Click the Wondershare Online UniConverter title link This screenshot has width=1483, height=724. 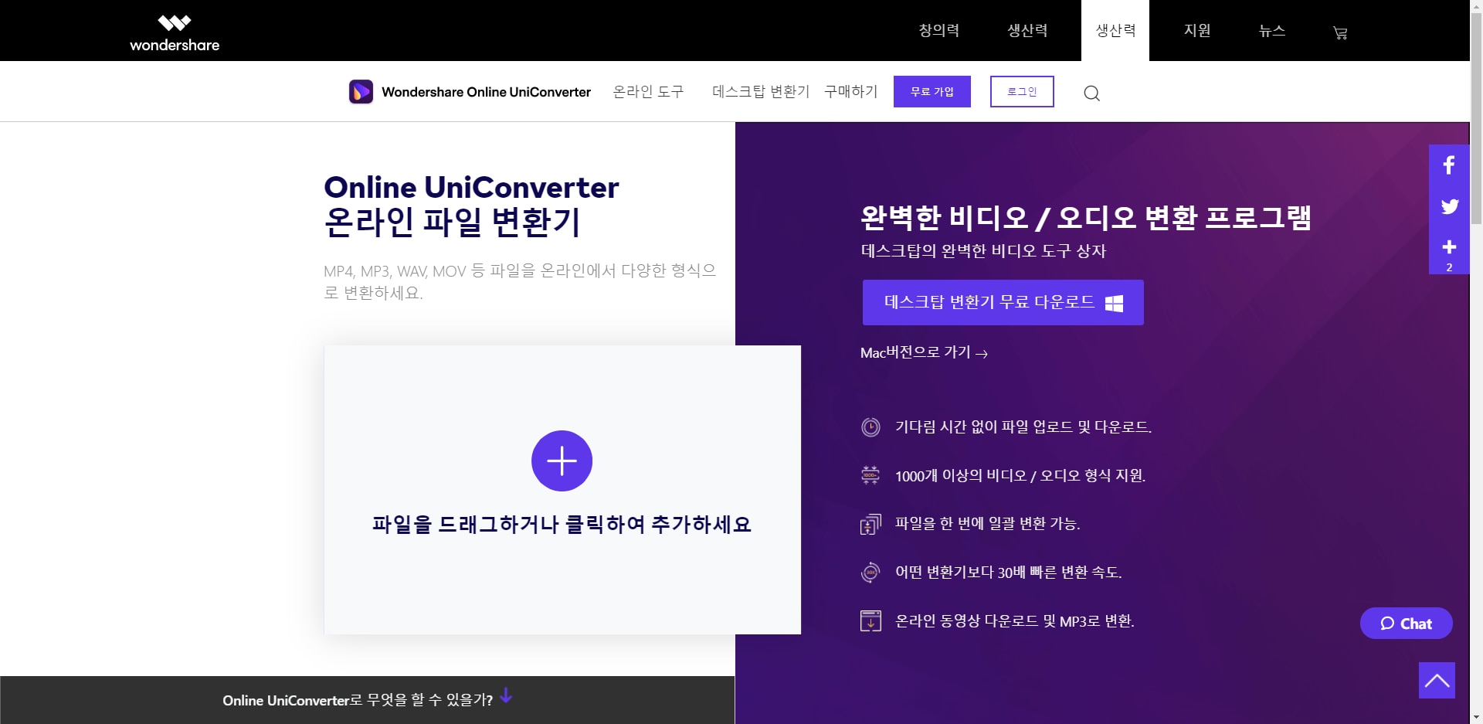[x=486, y=92]
